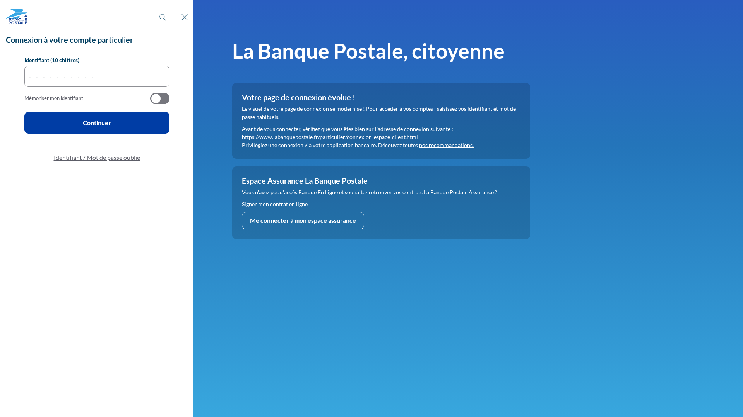Click the Votre page de connexion évolue heading
This screenshot has height=417, width=743.
(298, 97)
